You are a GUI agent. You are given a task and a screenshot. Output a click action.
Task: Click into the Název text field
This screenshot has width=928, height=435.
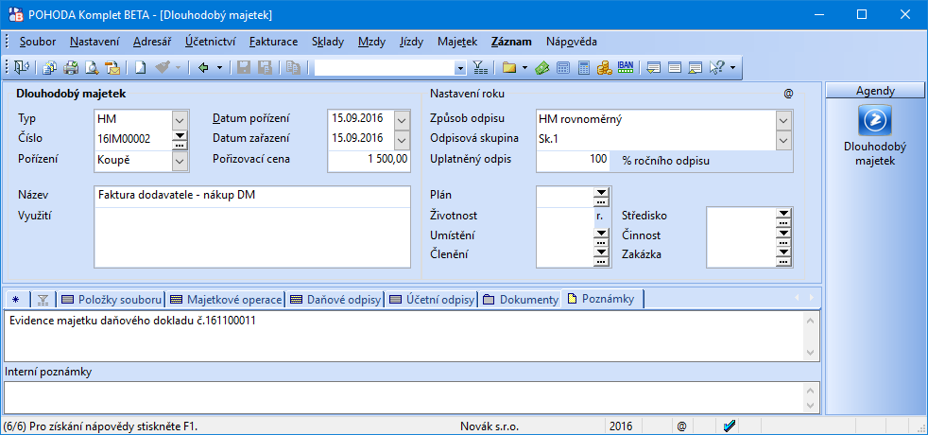(x=252, y=196)
